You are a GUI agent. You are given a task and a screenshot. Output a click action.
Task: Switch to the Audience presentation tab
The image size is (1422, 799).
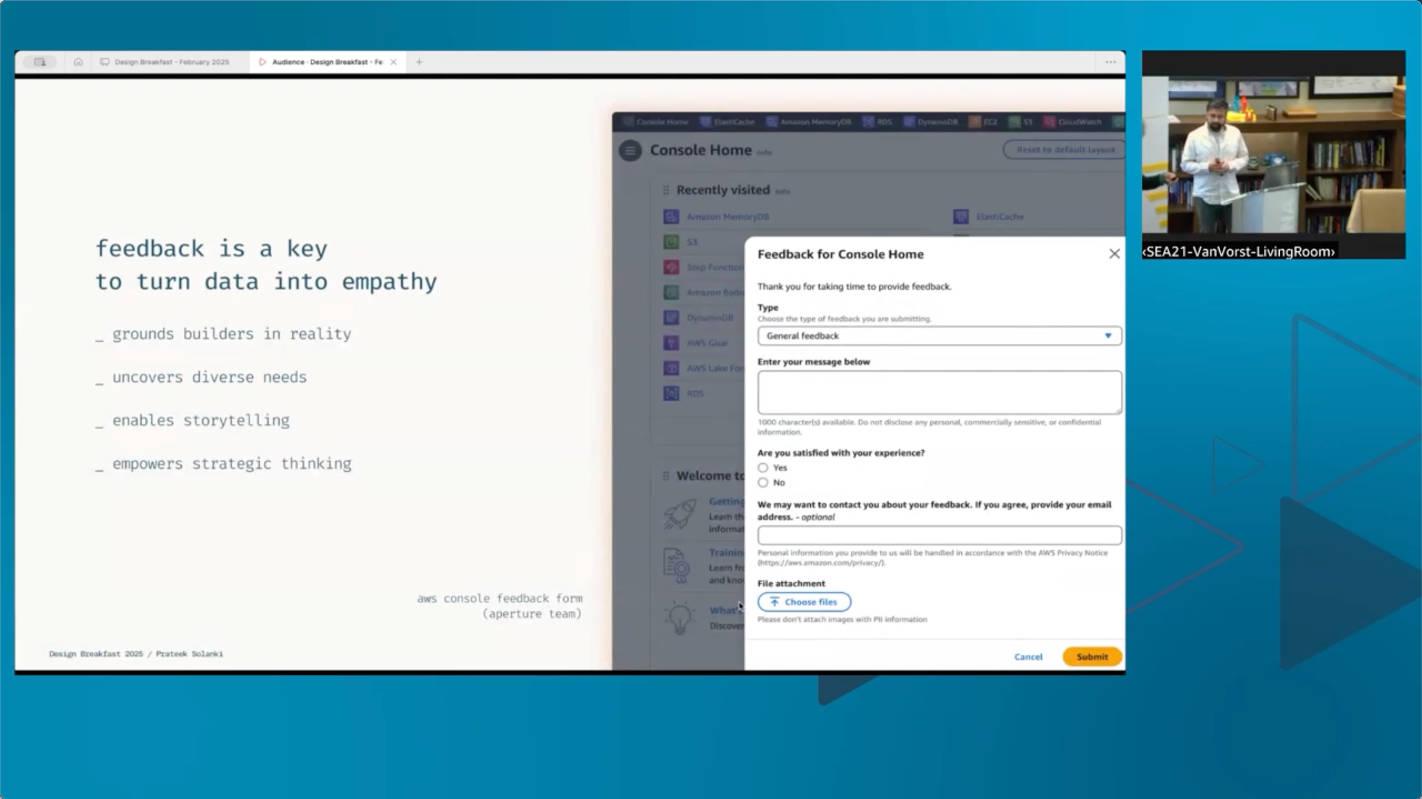(x=323, y=62)
